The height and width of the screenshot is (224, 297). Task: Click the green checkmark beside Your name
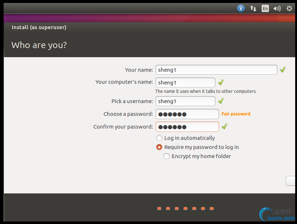(283, 70)
